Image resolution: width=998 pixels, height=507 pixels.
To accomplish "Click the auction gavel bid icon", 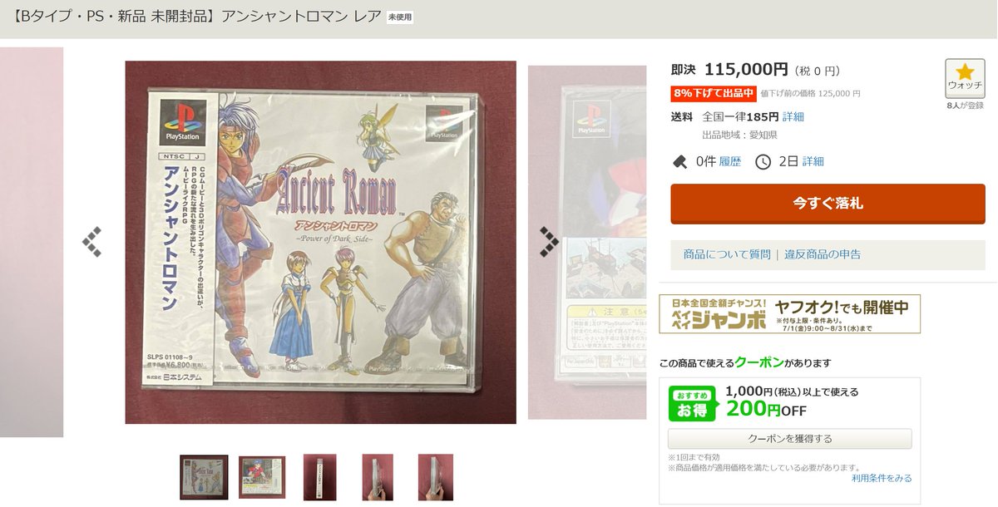I will coord(679,161).
